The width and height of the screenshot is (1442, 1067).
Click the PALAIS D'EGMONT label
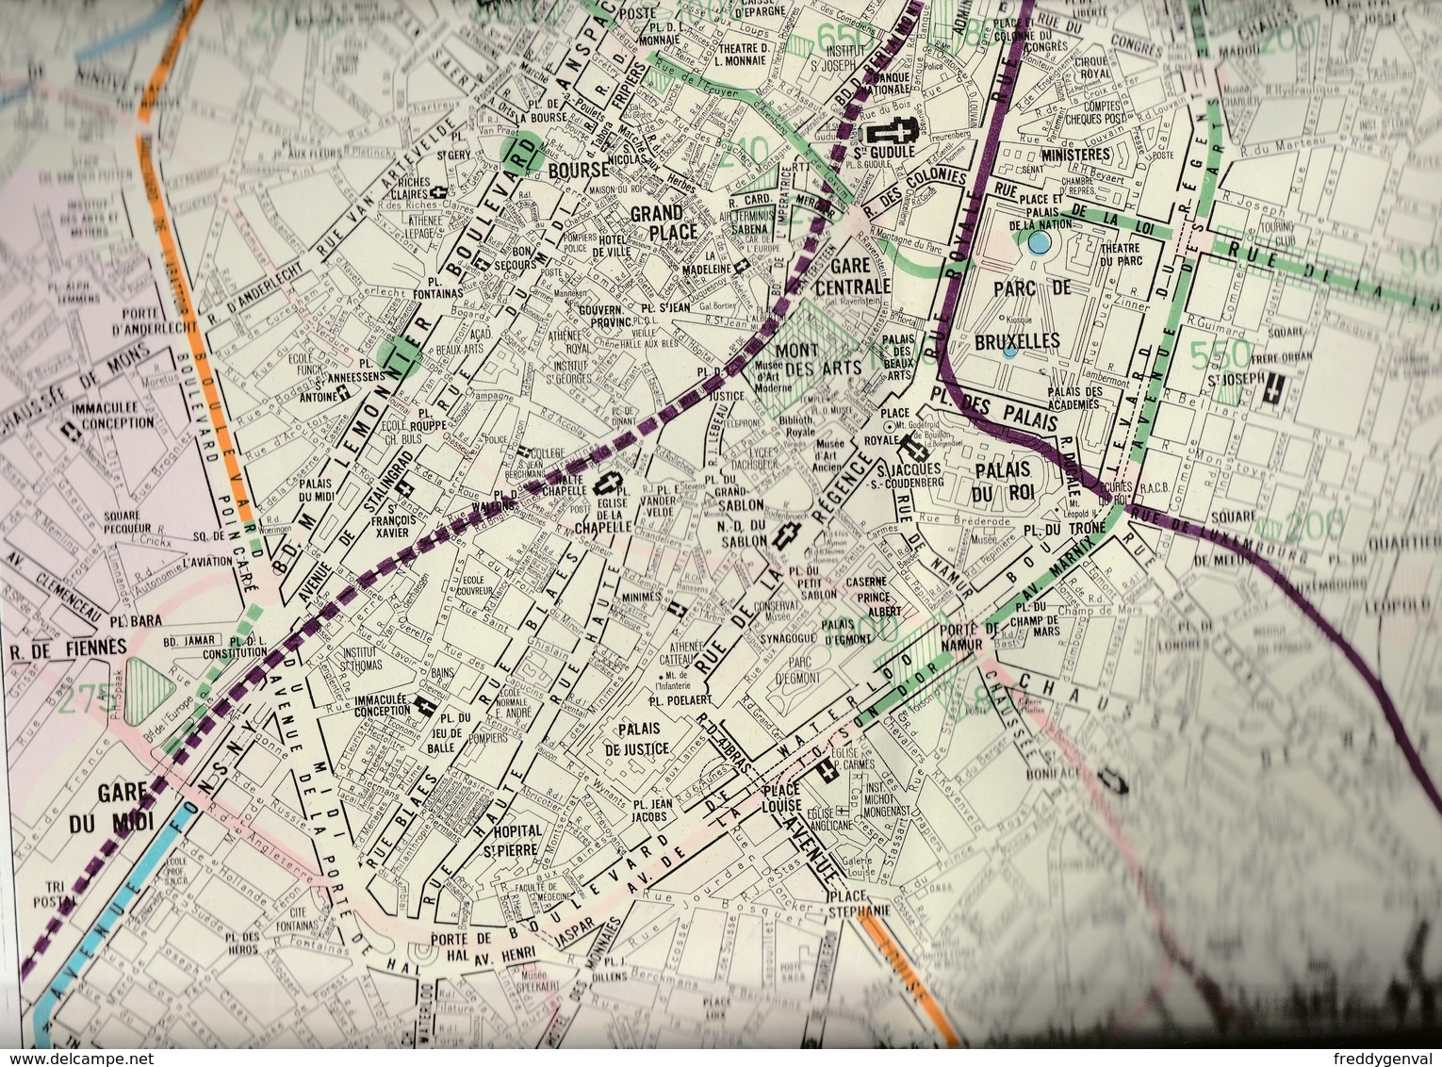coord(849,630)
